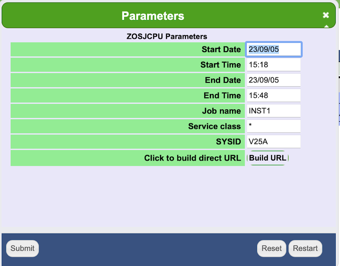This screenshot has width=340, height=266.
Task: Submit the ZOSJCPU parameters
Action: click(22, 248)
